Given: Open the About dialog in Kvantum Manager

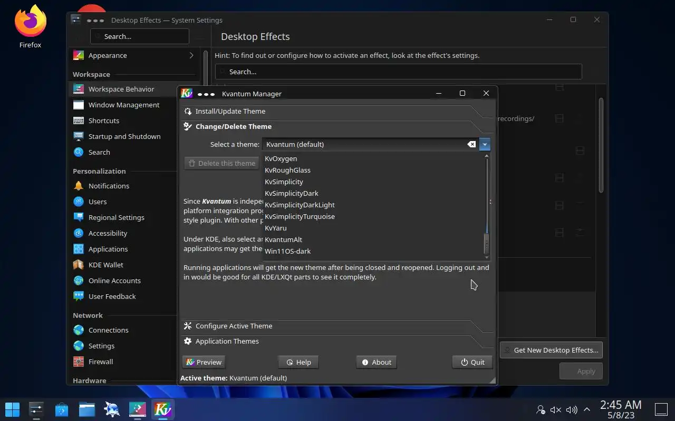Looking at the screenshot, I should tap(377, 362).
